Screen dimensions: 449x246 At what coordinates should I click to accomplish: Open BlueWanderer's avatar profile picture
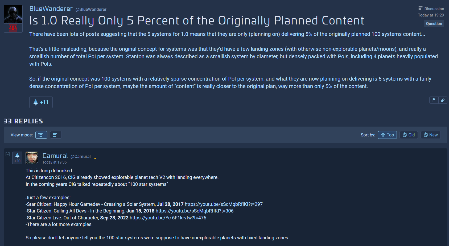[13, 19]
